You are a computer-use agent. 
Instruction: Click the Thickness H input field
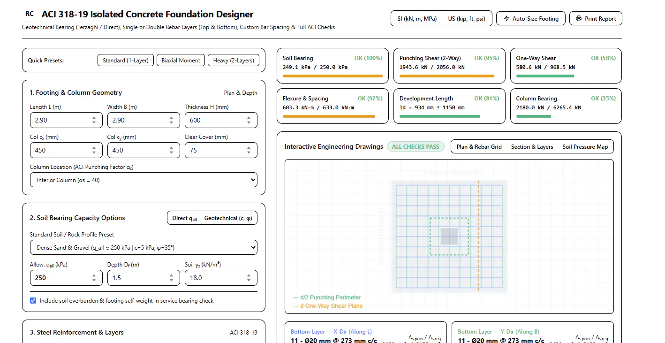click(221, 120)
